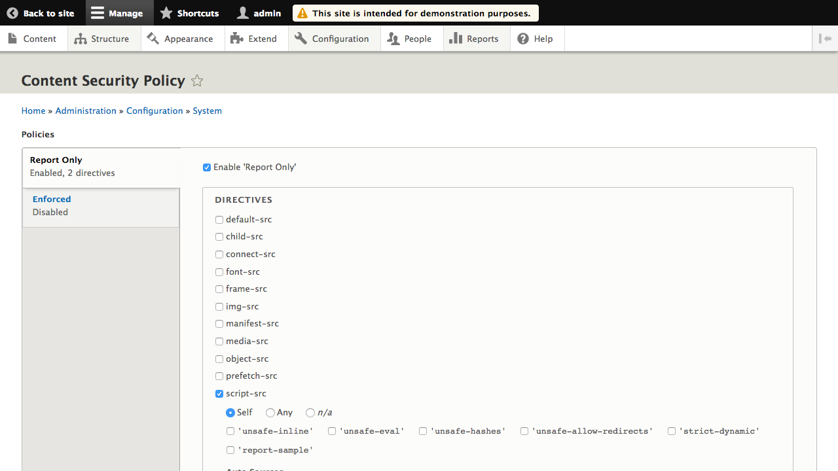Go to the Home breadcrumb link
The width and height of the screenshot is (838, 471).
[33, 111]
